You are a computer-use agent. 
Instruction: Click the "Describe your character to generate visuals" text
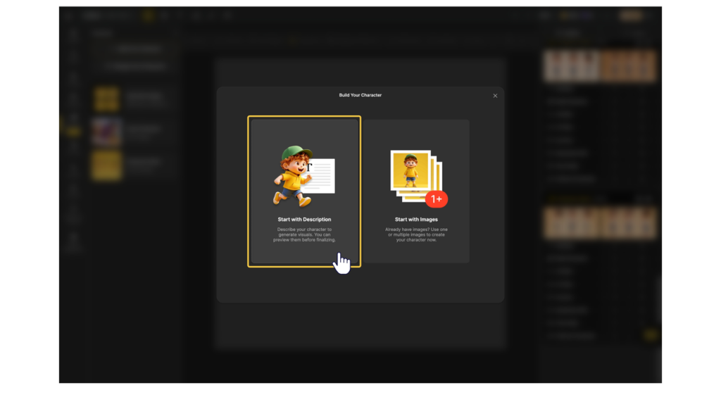click(x=304, y=234)
